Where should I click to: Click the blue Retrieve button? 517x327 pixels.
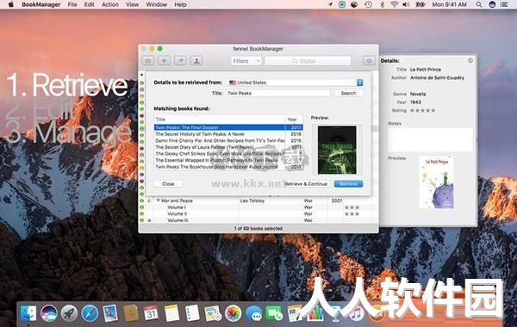click(x=348, y=184)
